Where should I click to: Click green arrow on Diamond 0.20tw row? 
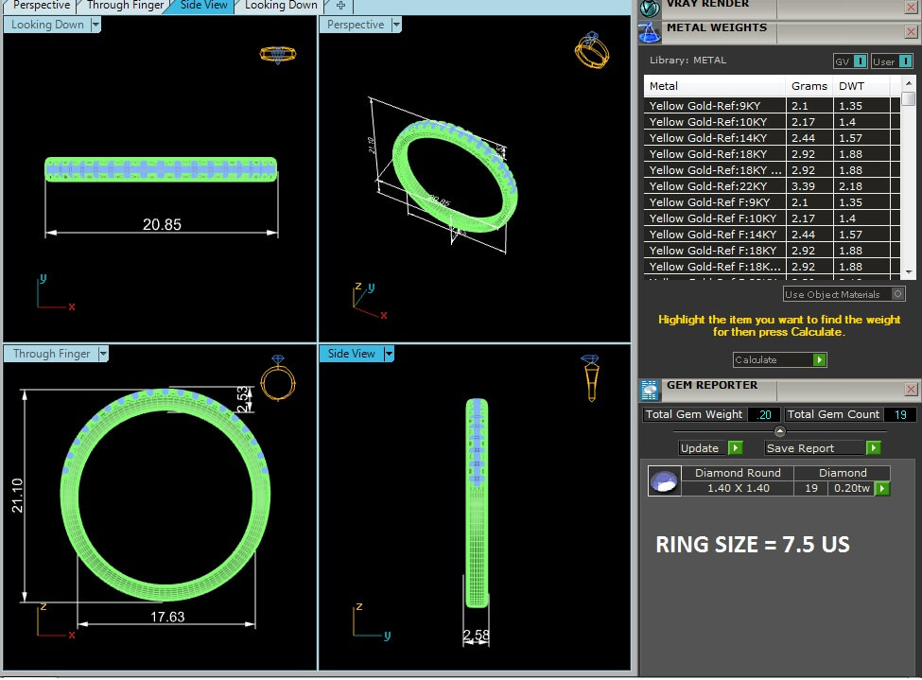coord(882,488)
